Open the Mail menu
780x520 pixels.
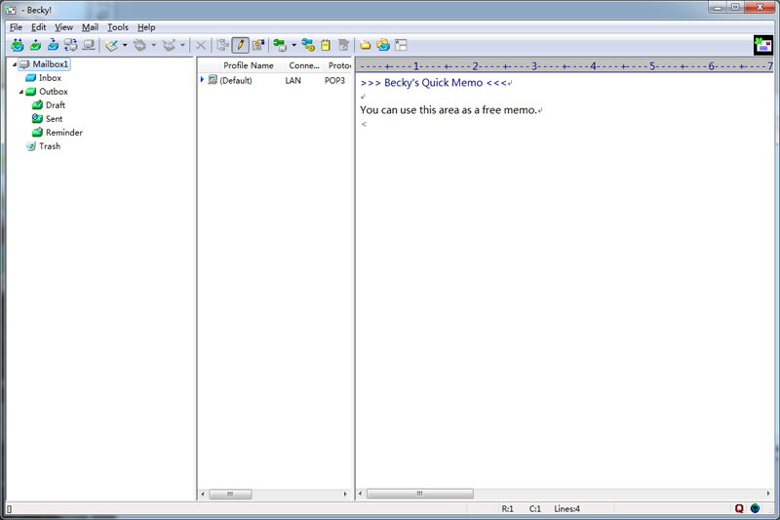(90, 27)
